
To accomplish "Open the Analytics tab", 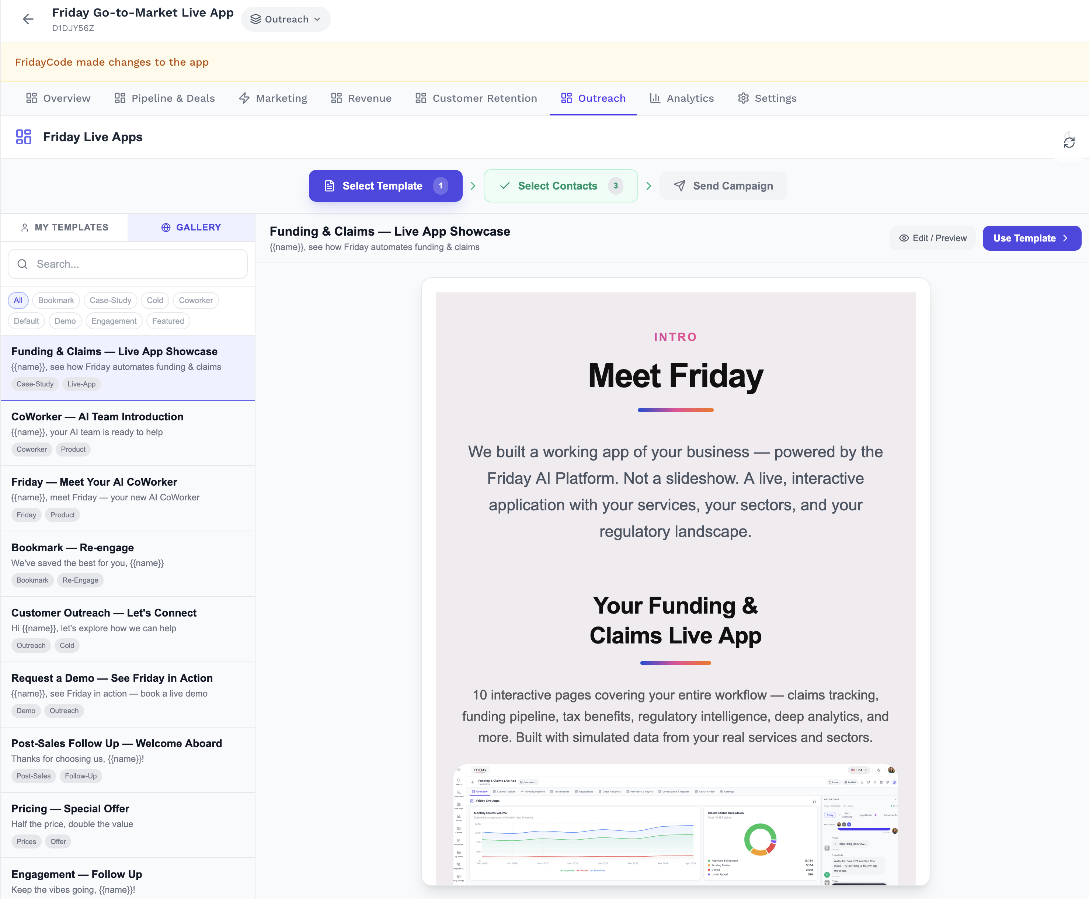I will (x=682, y=98).
